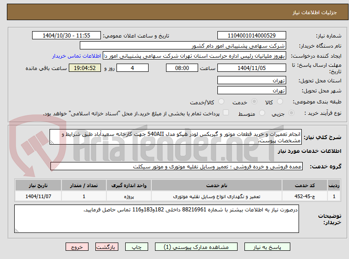Click the announcement date field 1404/10/30 - 11:55
349x259 pixels.
pos(66,36)
